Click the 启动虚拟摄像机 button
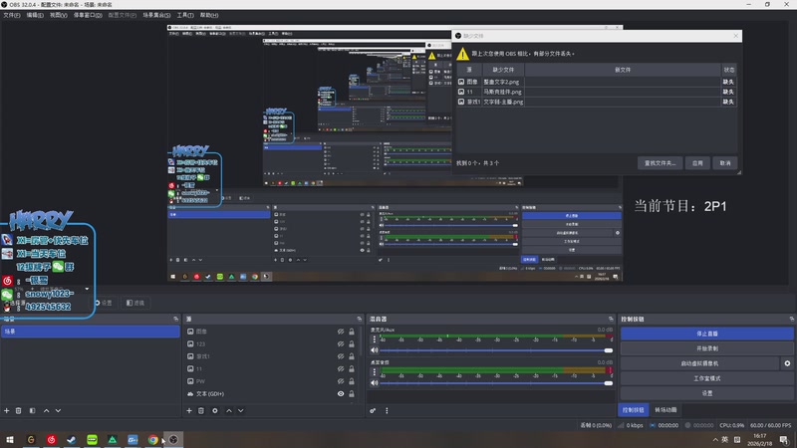The width and height of the screenshot is (797, 448). 699,363
